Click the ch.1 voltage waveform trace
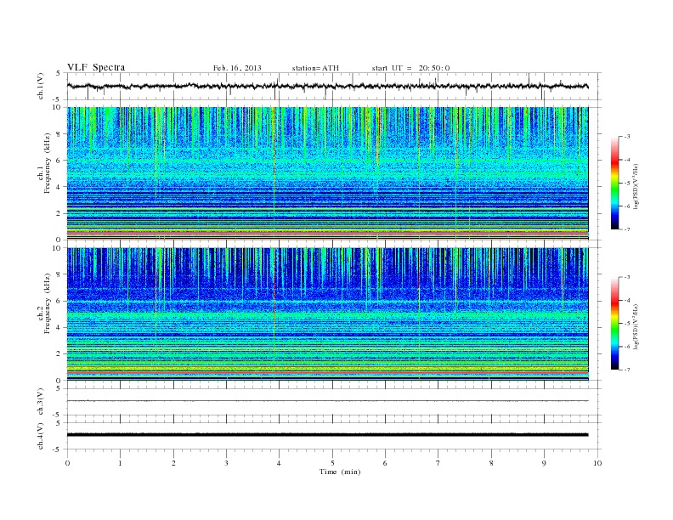This screenshot has height=520, width=673. (x=327, y=86)
